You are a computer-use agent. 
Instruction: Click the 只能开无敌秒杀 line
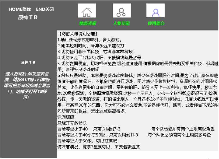tap(72, 123)
